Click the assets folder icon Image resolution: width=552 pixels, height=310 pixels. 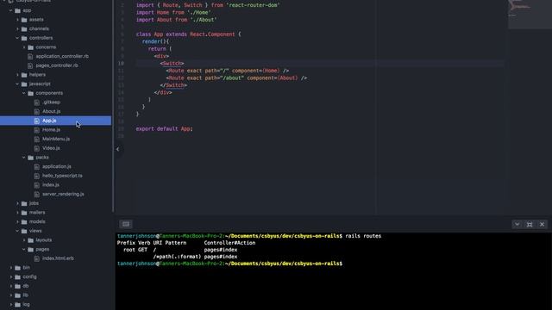click(x=24, y=20)
